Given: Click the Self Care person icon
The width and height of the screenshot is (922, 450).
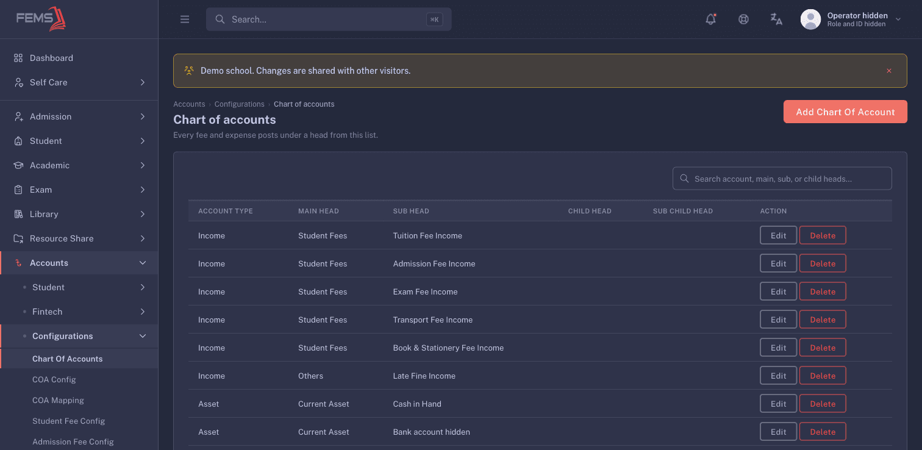Looking at the screenshot, I should [x=18, y=82].
